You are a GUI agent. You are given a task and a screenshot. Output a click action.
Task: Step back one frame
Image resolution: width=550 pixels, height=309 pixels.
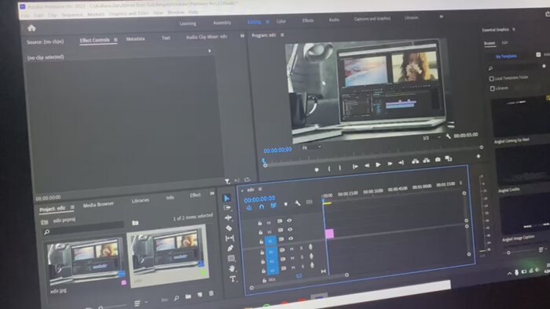pyautogui.click(x=367, y=165)
